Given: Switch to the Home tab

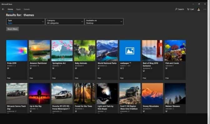Looking at the screenshot, I should click(x=10, y=9).
